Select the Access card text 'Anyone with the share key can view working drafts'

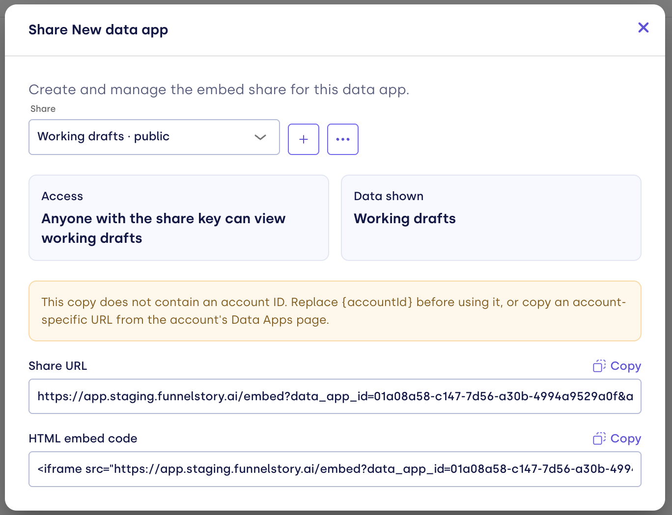[164, 228]
